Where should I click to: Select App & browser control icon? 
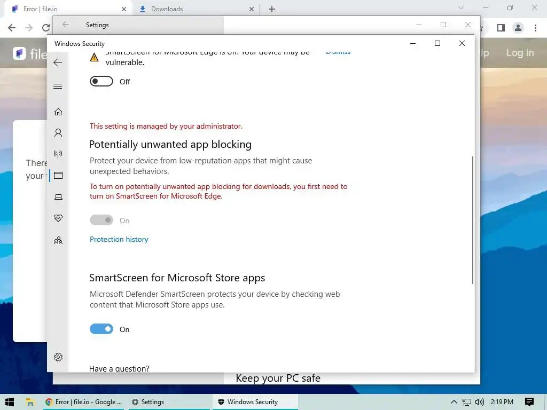coord(58,175)
